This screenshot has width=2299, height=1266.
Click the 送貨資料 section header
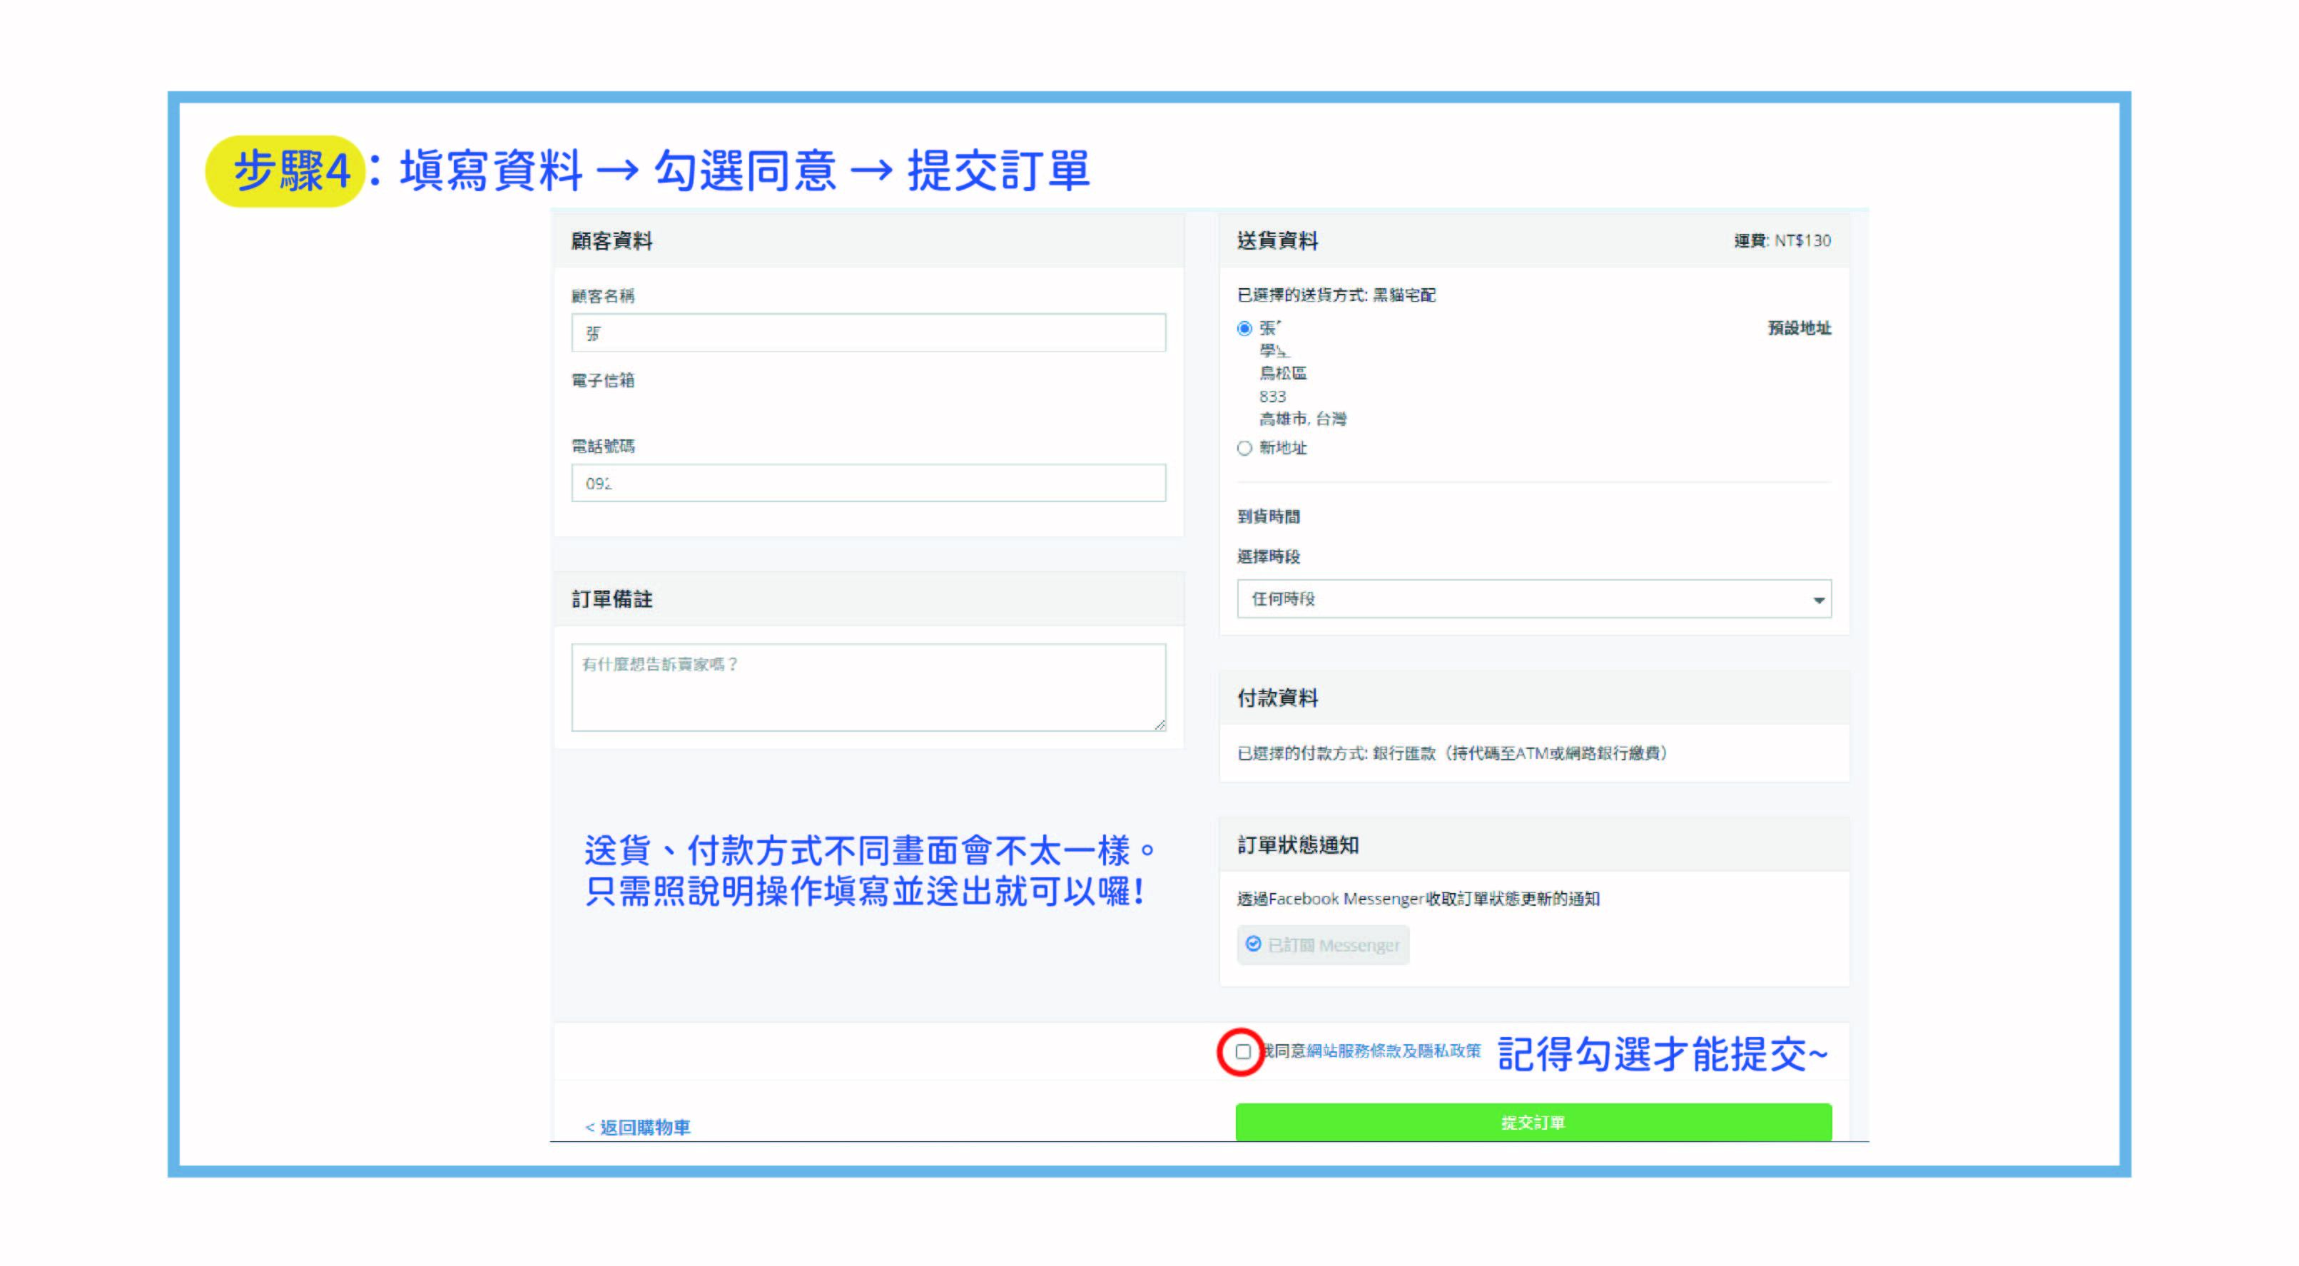click(1277, 241)
